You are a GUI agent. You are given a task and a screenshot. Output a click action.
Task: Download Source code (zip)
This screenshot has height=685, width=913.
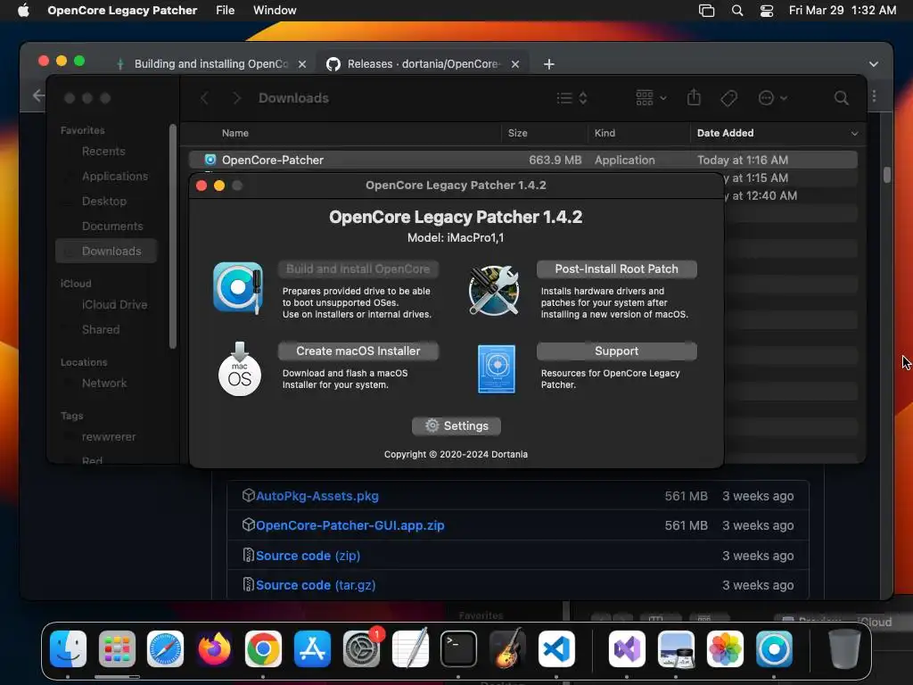(308, 556)
